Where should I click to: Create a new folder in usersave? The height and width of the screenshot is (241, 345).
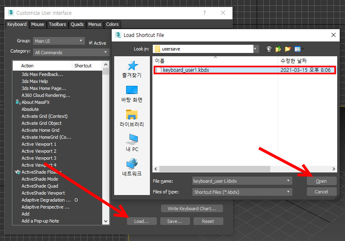pos(287,49)
